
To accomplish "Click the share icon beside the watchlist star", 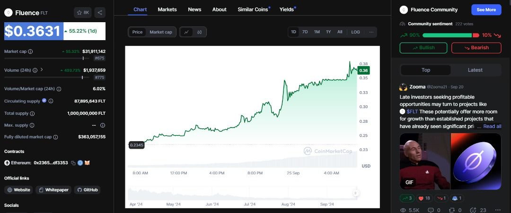I will tap(100, 13).
